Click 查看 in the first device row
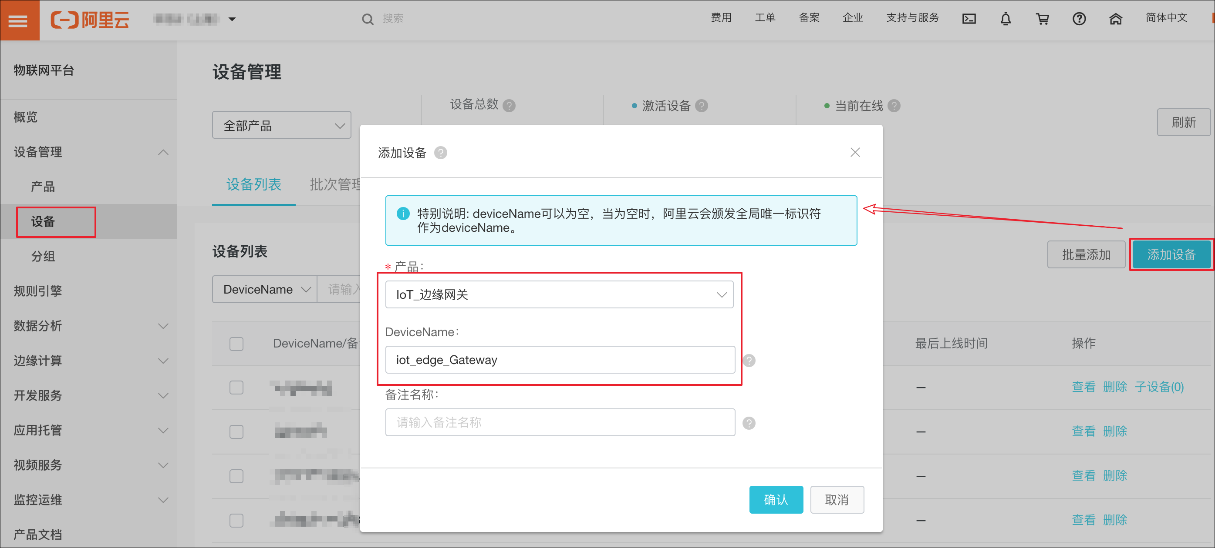The image size is (1215, 548). pyautogui.click(x=1083, y=388)
